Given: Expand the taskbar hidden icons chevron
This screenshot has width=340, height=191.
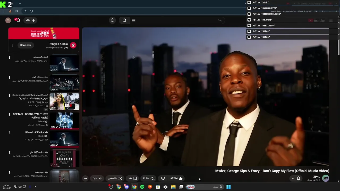Looking at the screenshot, I should (35, 187).
